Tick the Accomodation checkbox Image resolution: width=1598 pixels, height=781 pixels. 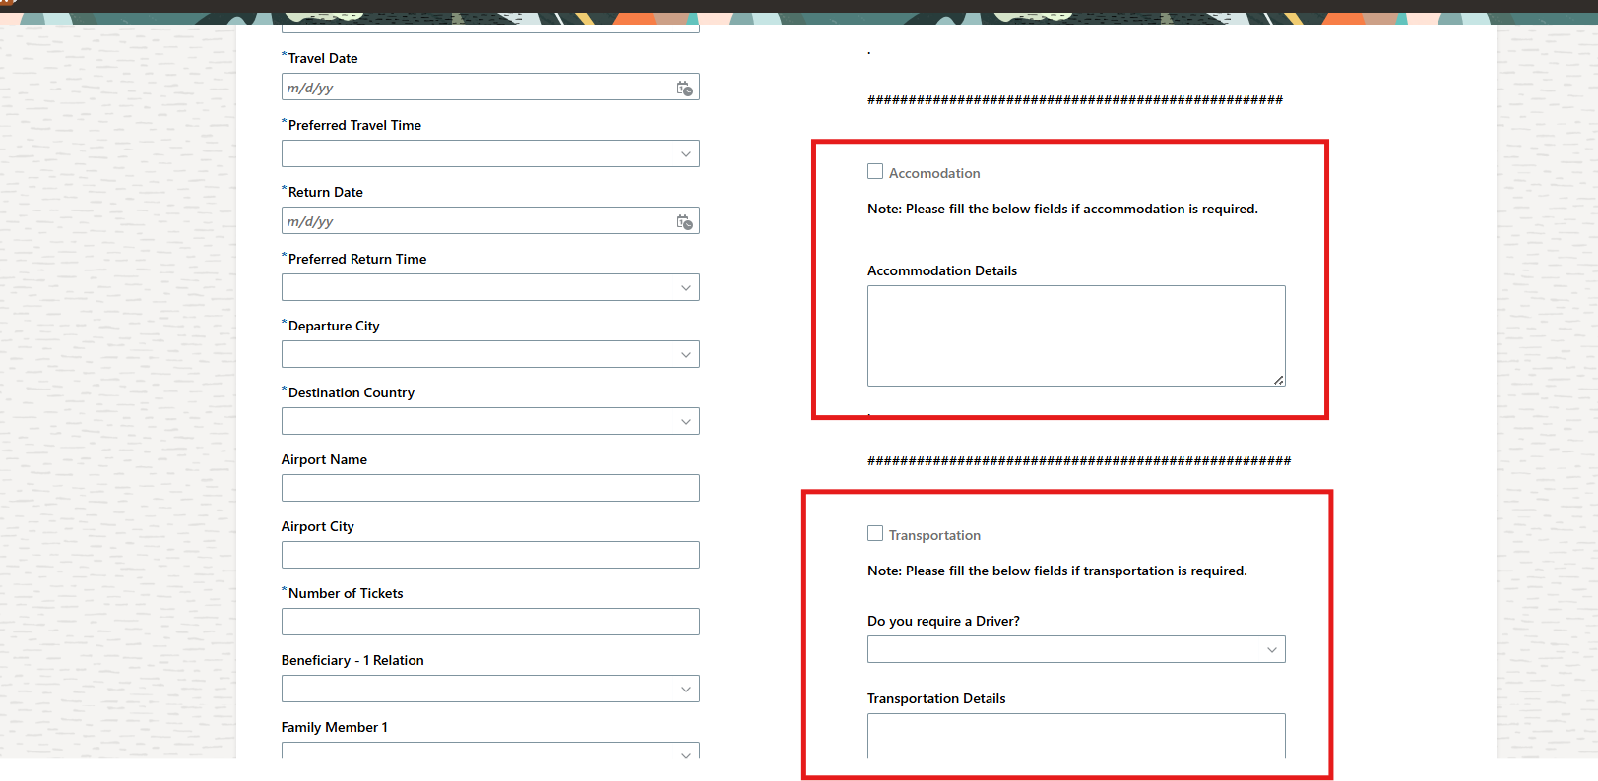(875, 172)
